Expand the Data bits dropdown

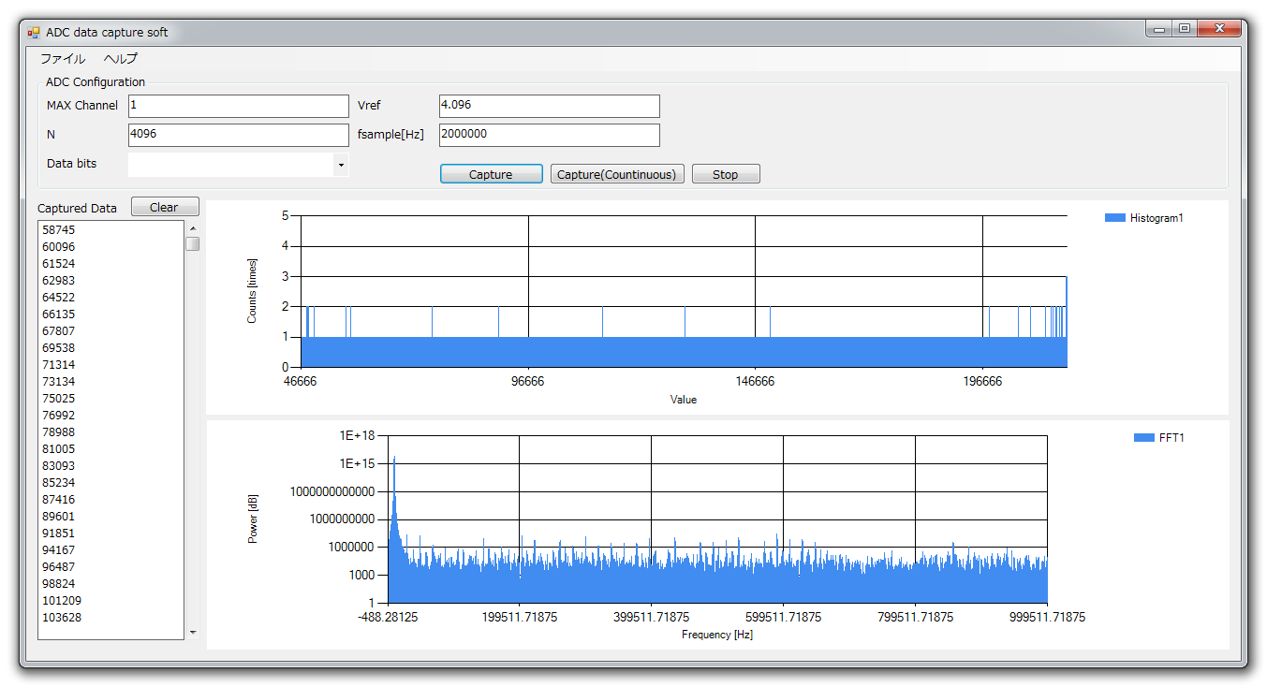point(341,166)
